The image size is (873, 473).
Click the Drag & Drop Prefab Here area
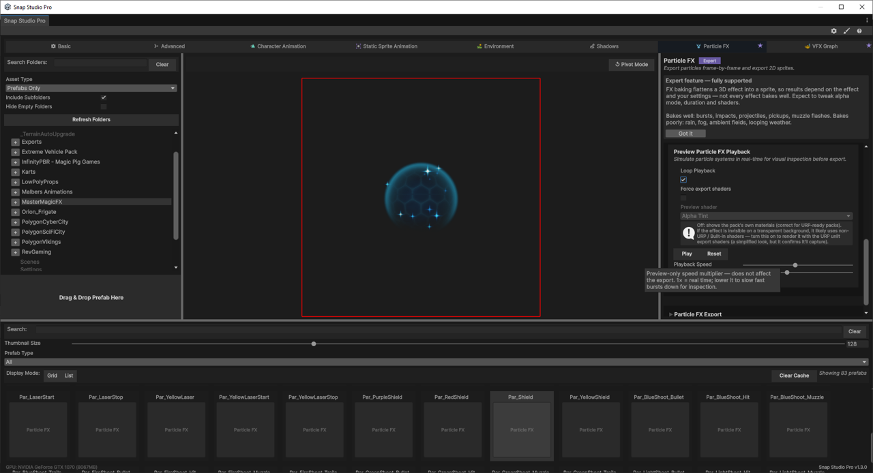coord(91,298)
